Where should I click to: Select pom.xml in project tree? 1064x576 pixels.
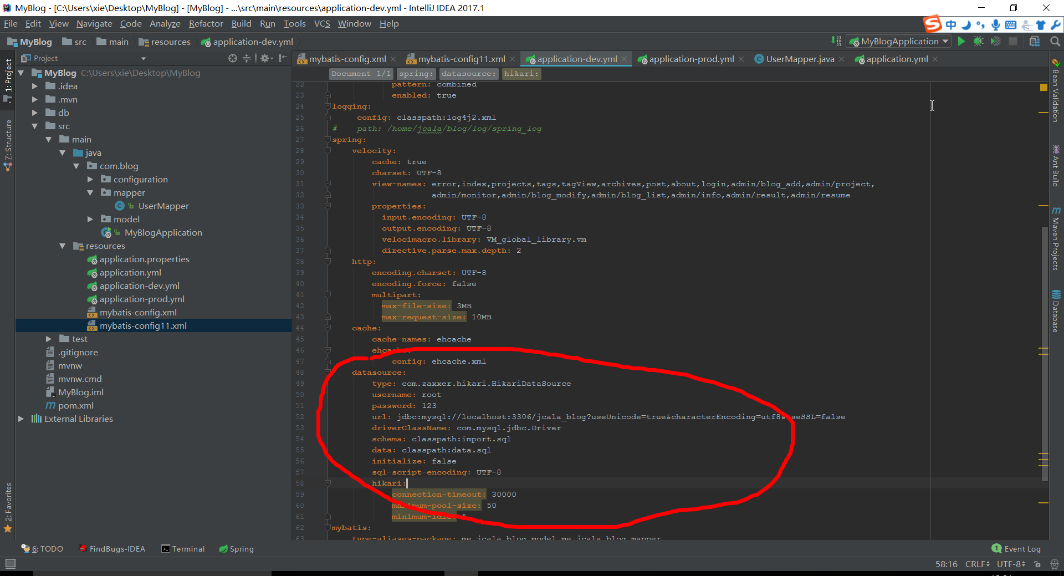coord(75,406)
